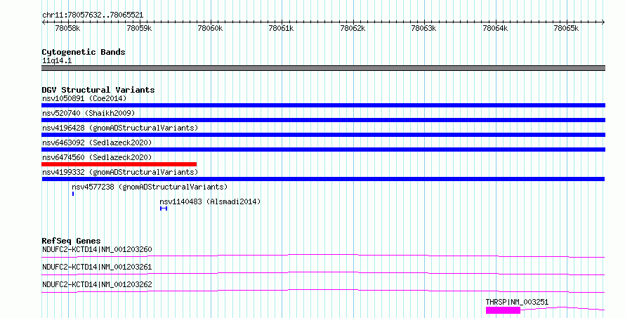
Task: Click the gray 11q14.1 cytogenetic band bar
Action: tap(323, 68)
